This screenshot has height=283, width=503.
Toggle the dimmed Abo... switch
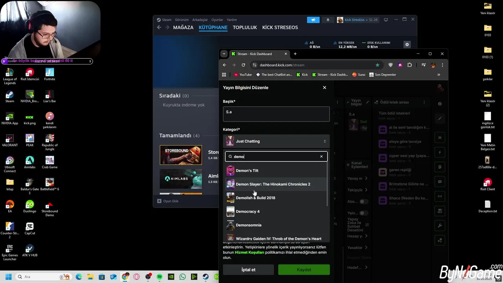364,202
